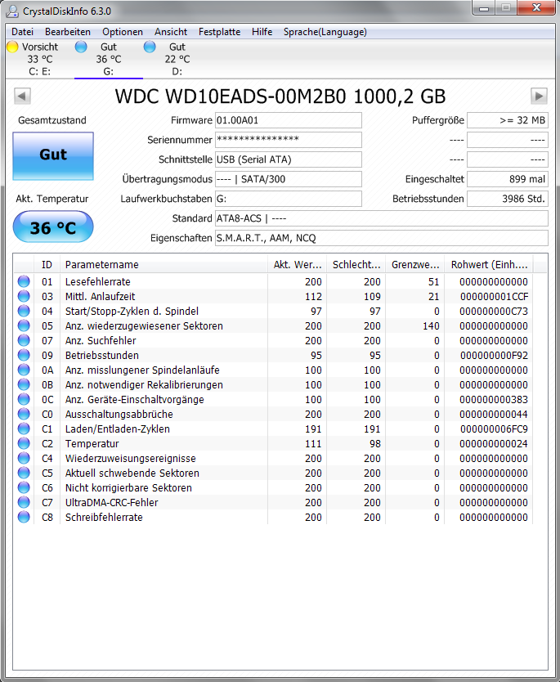Open the Sprache(Language) menu
Viewport: 560px width, 682px height.
coord(325,32)
